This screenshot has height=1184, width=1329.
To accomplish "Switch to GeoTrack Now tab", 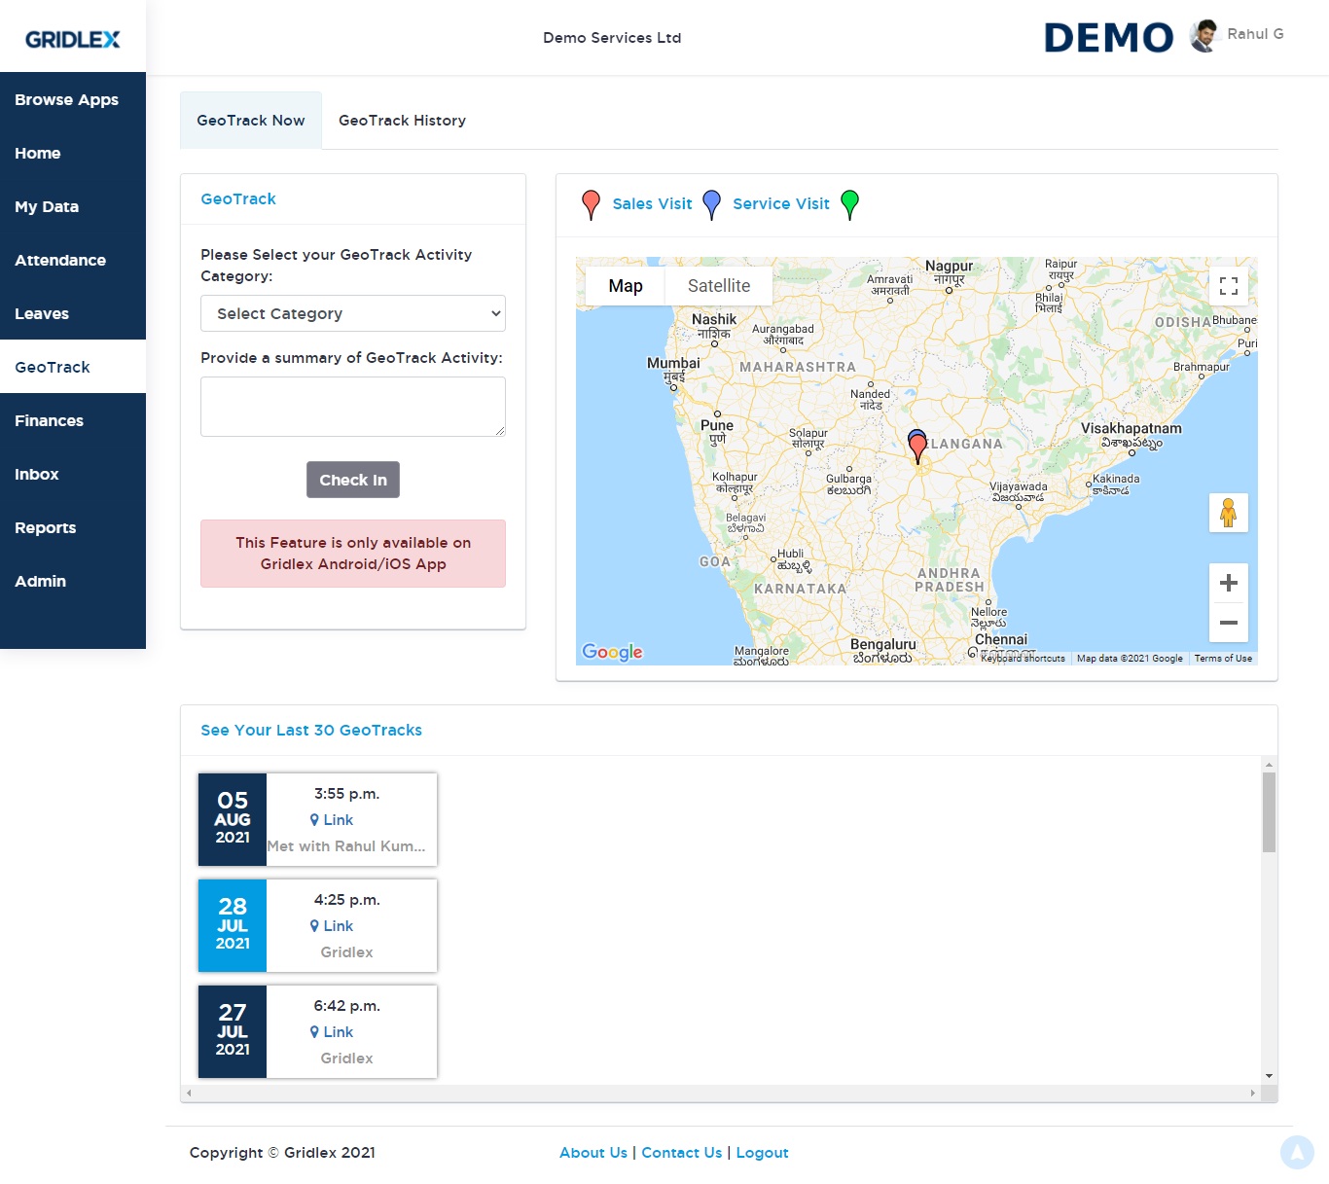I will (x=251, y=121).
